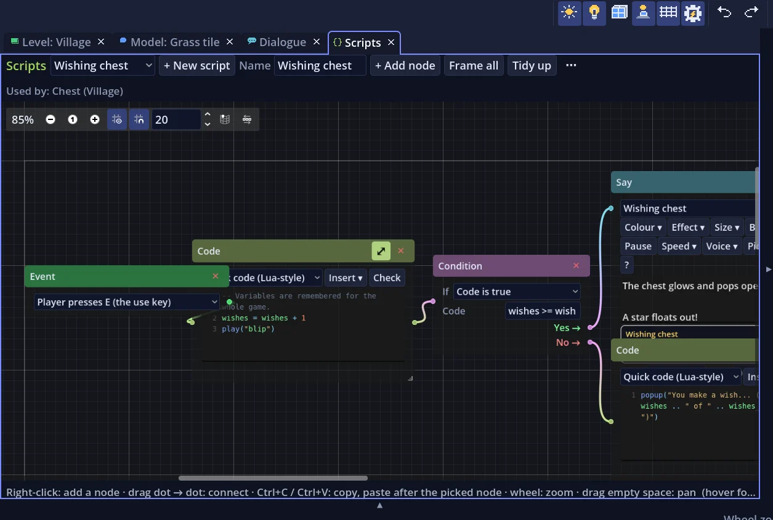773x520 pixels.
Task: Click the Tidy up button
Action: pyautogui.click(x=532, y=65)
